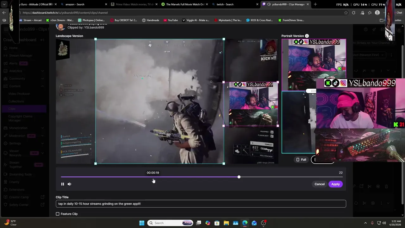Open the Buy OBSBOT Tail 2 bookmark

pos(123,20)
